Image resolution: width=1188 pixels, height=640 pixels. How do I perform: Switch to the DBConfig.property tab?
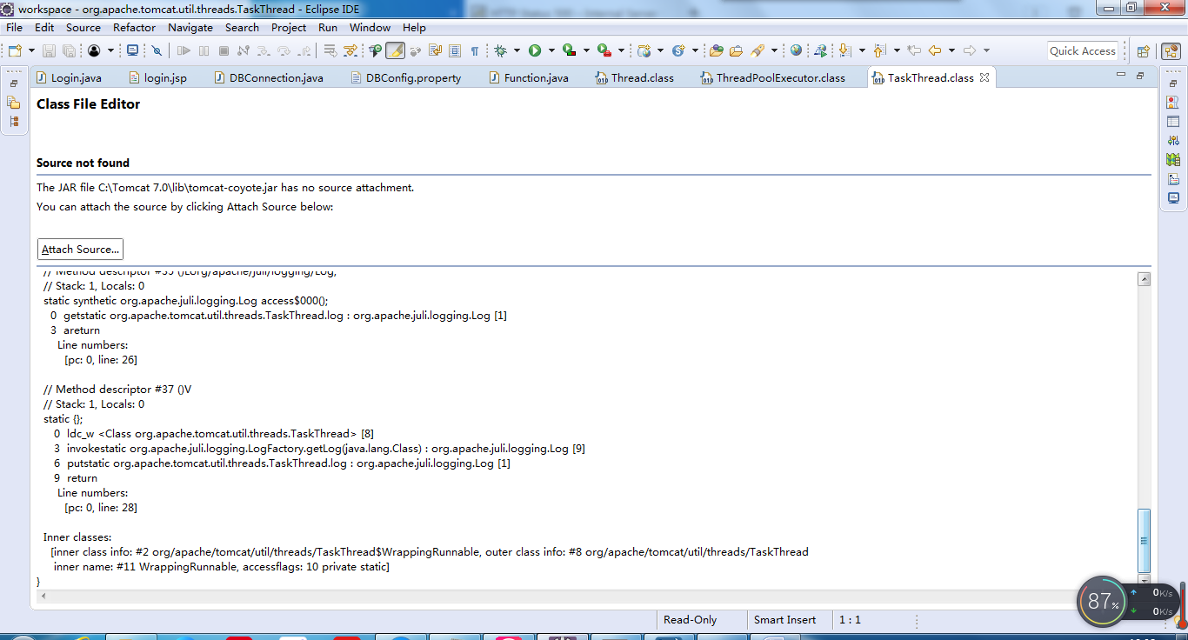(406, 77)
